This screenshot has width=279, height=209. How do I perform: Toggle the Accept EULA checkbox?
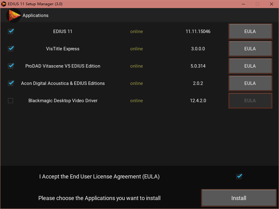pyautogui.click(x=239, y=176)
